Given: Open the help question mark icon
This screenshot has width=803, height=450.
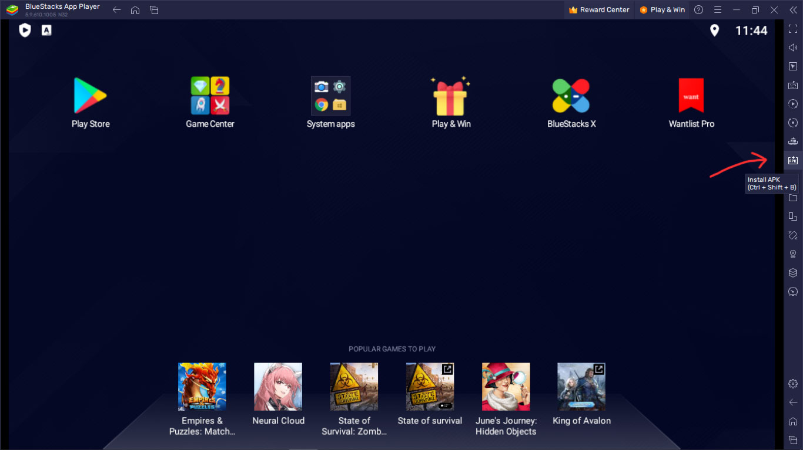Looking at the screenshot, I should pyautogui.click(x=698, y=10).
